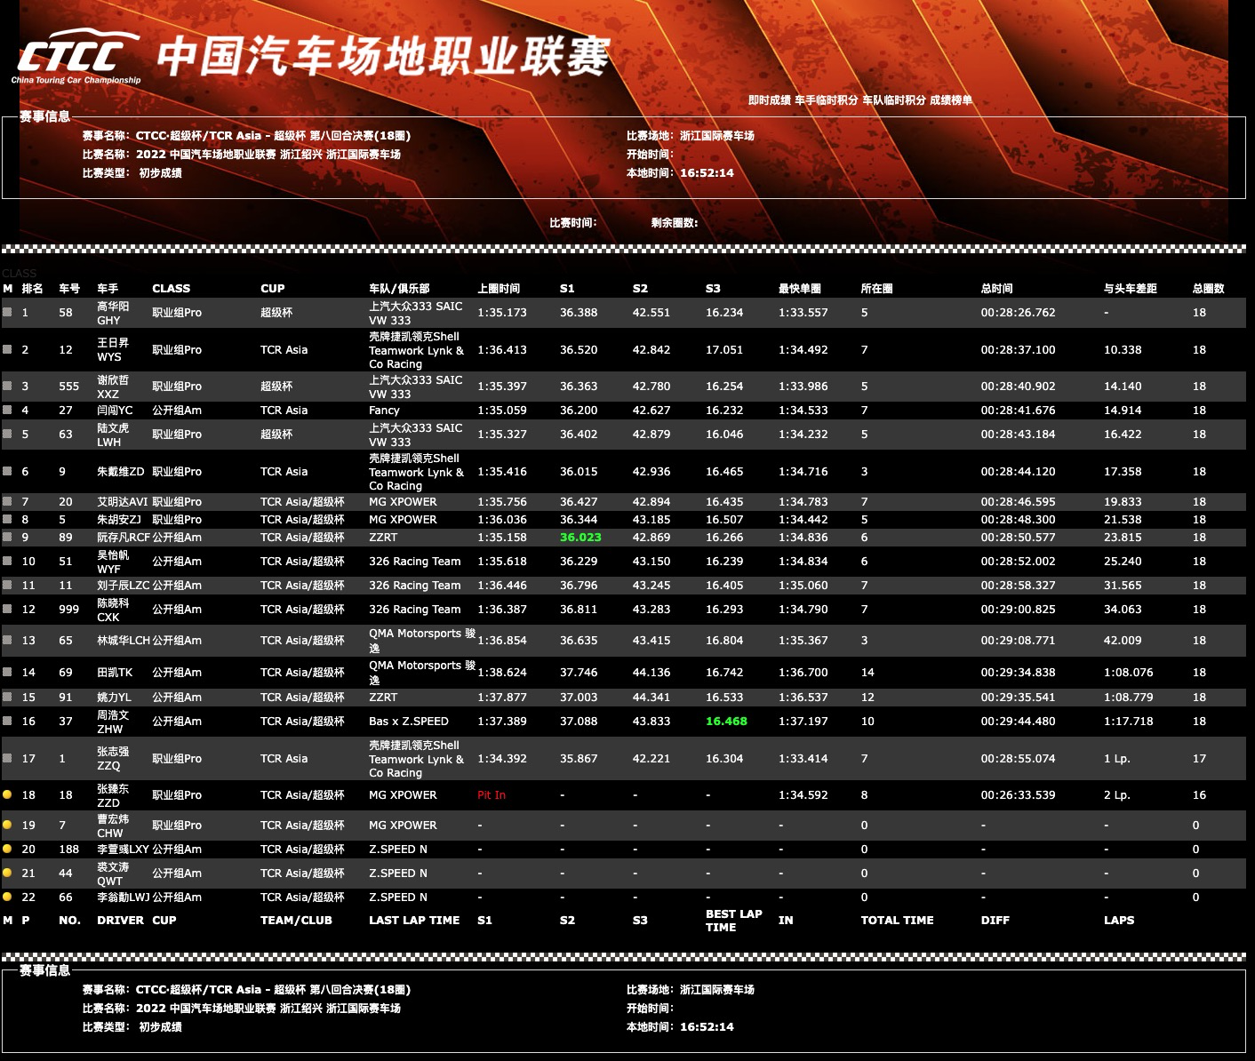The height and width of the screenshot is (1061, 1255).
Task: Click gray status marker for 王日昇 WYS row
Action: 7,350
